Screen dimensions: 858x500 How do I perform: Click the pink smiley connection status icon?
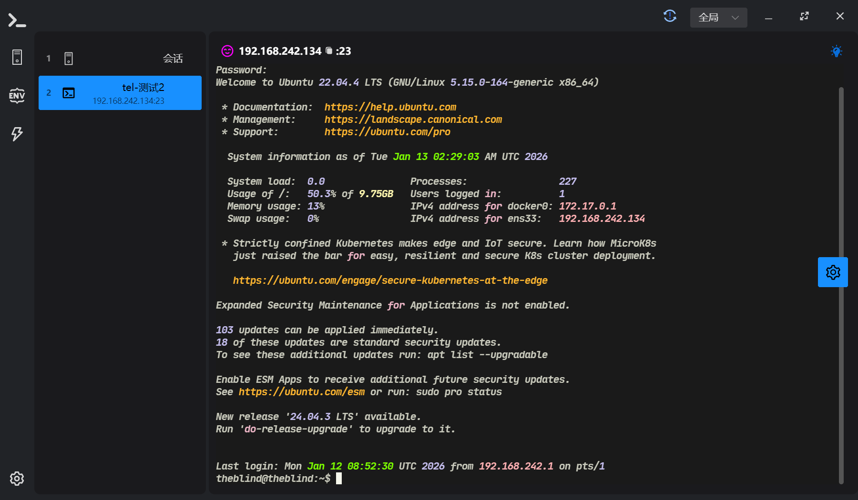[227, 51]
